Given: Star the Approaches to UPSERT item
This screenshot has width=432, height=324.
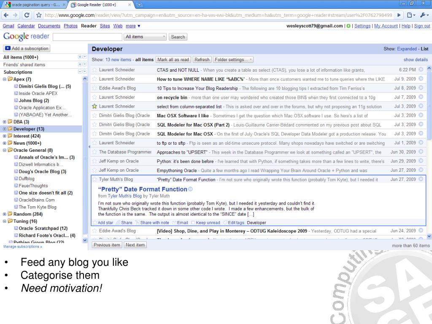Looking at the screenshot, I should click(x=94, y=152).
